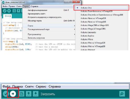Select Arduino Mega 2560 or Mega ADK
The image size is (130, 99).
pyautogui.click(x=102, y=25)
